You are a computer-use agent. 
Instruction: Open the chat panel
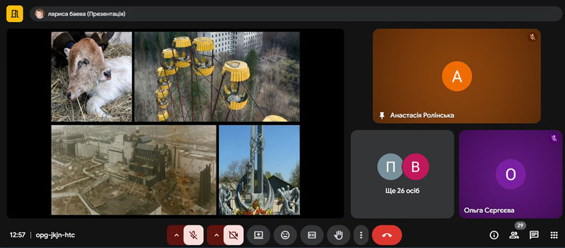533,235
